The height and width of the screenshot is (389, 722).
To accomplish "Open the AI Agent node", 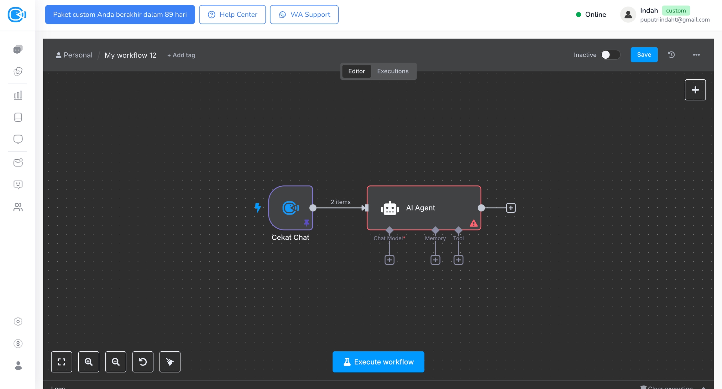I will coord(424,208).
